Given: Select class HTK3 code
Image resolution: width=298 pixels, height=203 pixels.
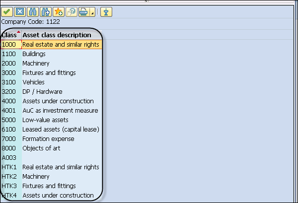Looking at the screenshot, I should pyautogui.click(x=9, y=186).
